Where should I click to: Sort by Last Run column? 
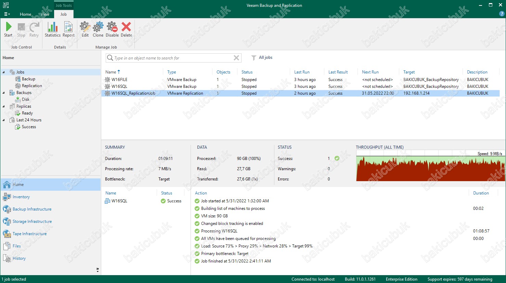(302, 72)
